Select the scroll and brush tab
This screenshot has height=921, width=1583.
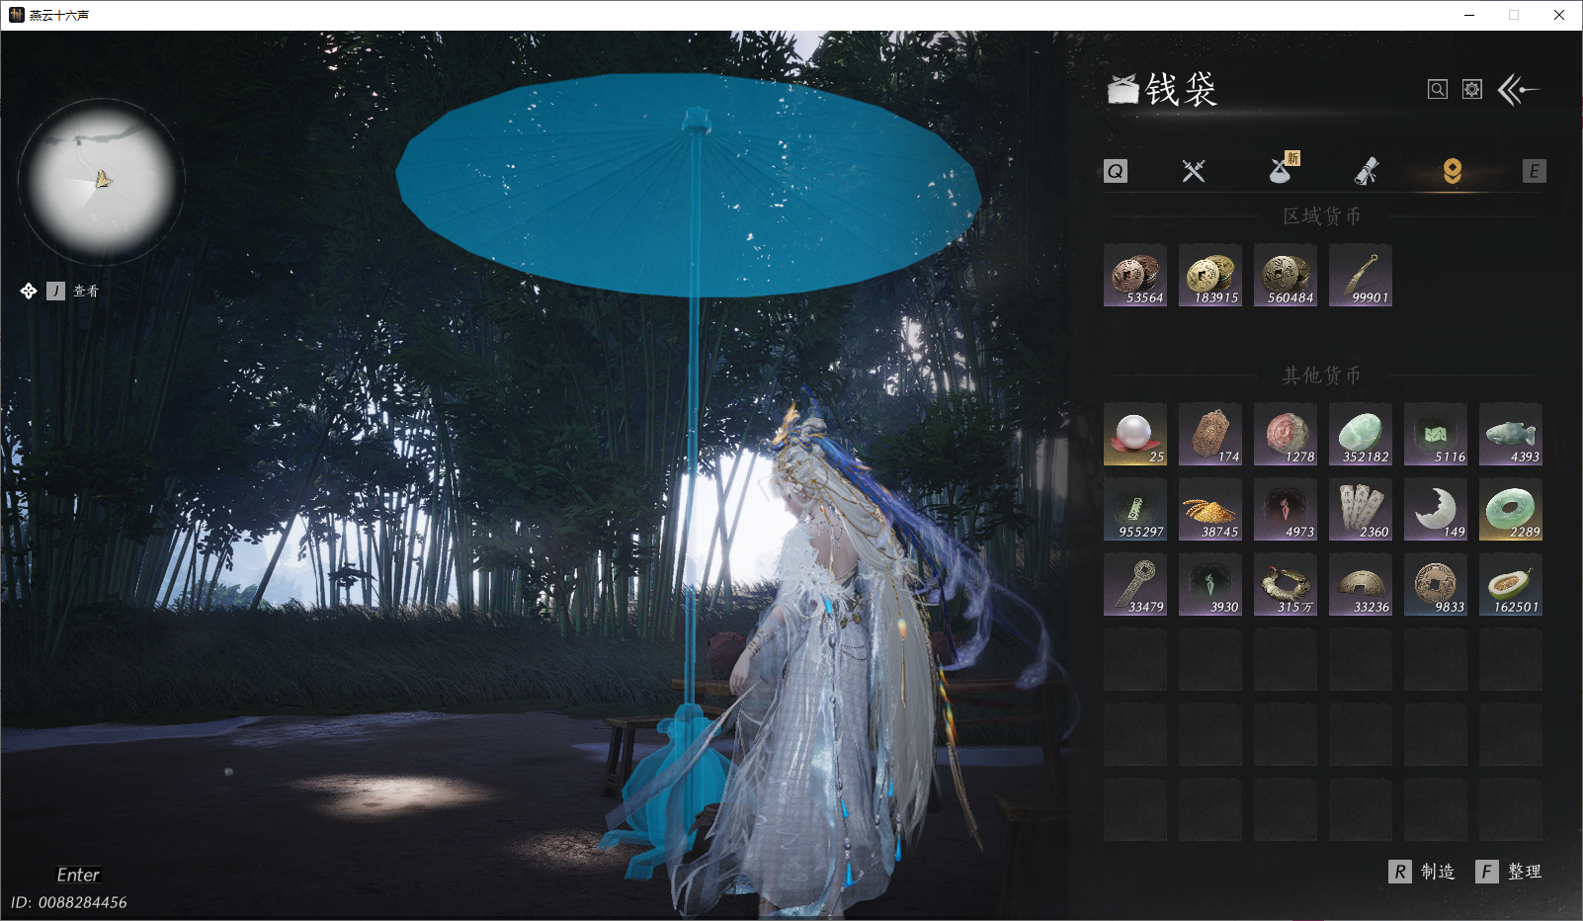(1366, 171)
